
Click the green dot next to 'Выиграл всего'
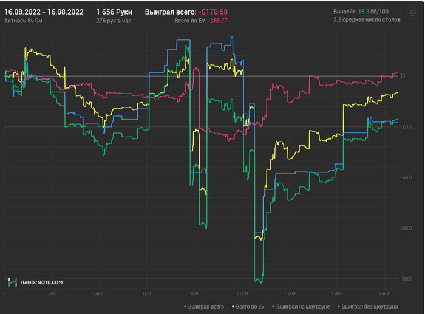click(185, 307)
